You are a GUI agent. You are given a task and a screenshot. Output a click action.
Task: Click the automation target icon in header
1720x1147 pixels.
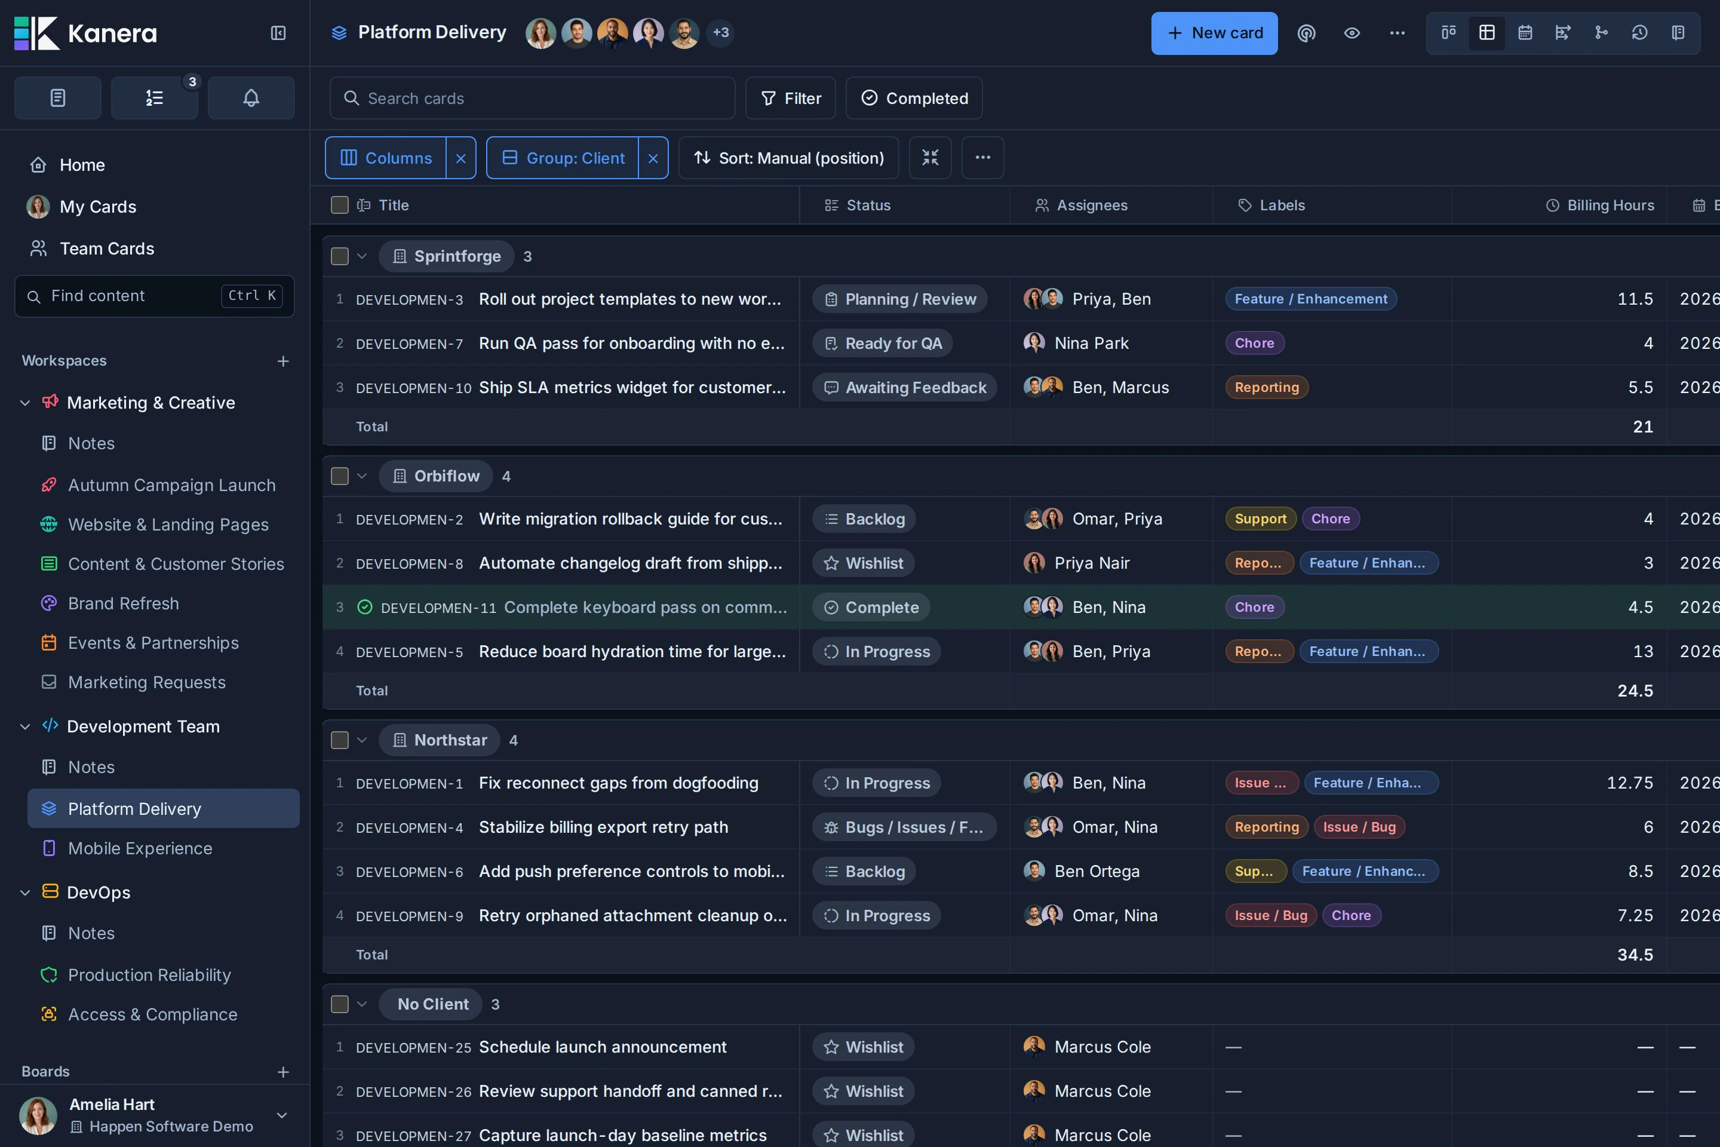click(1306, 33)
